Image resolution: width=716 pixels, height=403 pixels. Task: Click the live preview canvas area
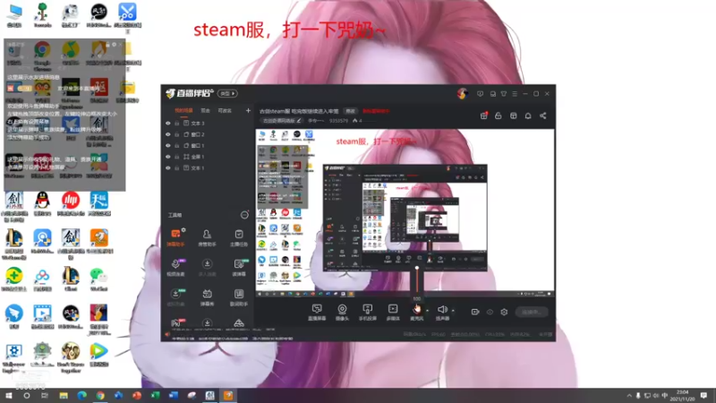tap(405, 210)
